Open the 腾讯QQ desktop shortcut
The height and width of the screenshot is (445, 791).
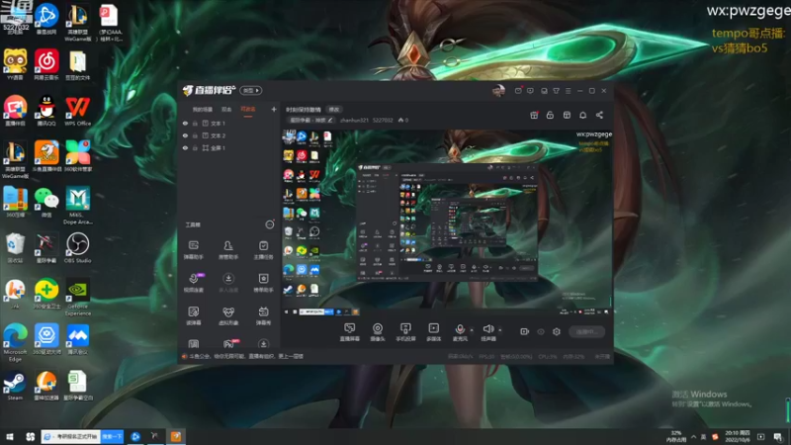[x=45, y=111]
